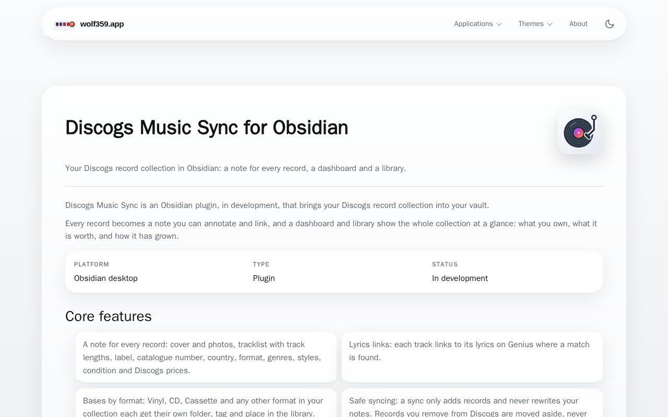The height and width of the screenshot is (417, 668).
Task: Click the paragraph starting Every record becomes a note
Action: (x=331, y=230)
